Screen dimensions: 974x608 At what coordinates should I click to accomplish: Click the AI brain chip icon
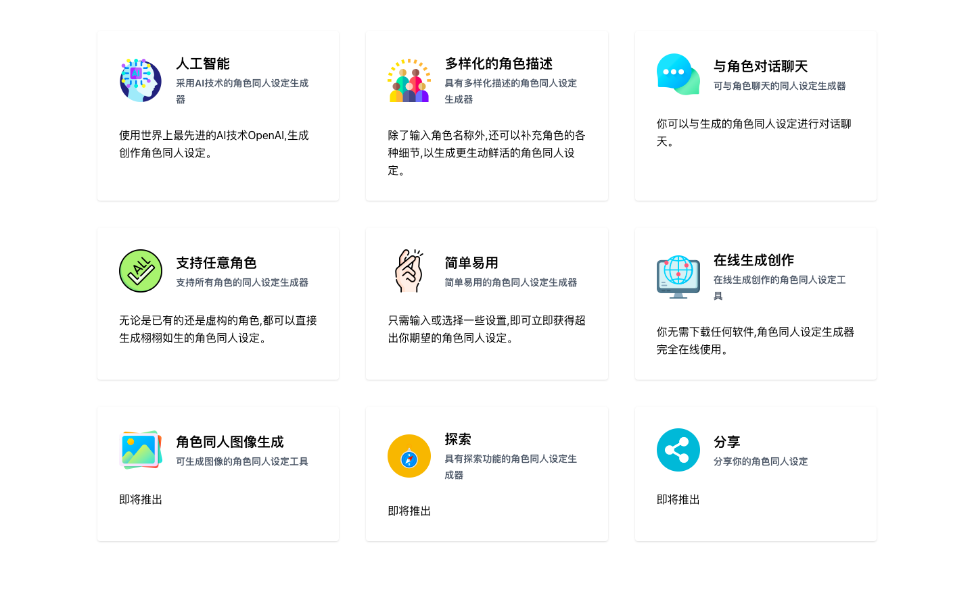pyautogui.click(x=141, y=80)
